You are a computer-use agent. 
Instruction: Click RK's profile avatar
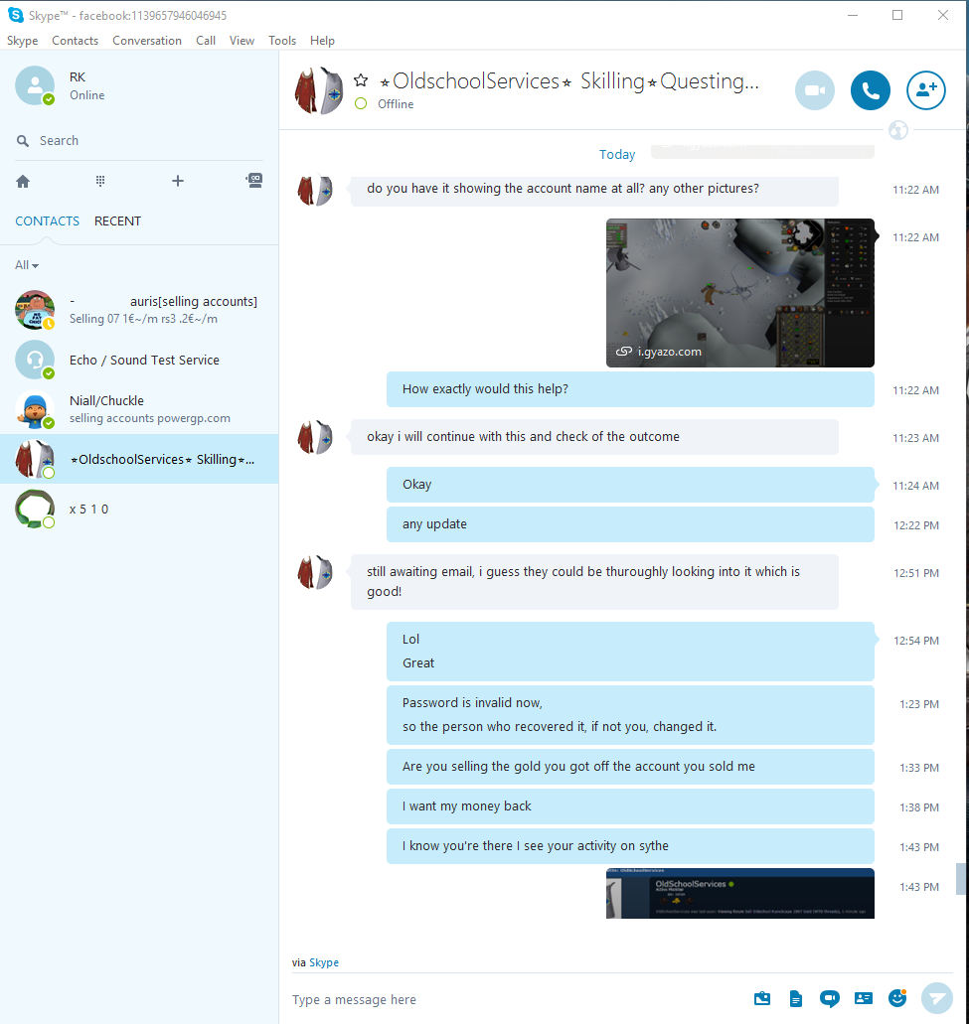pos(35,85)
